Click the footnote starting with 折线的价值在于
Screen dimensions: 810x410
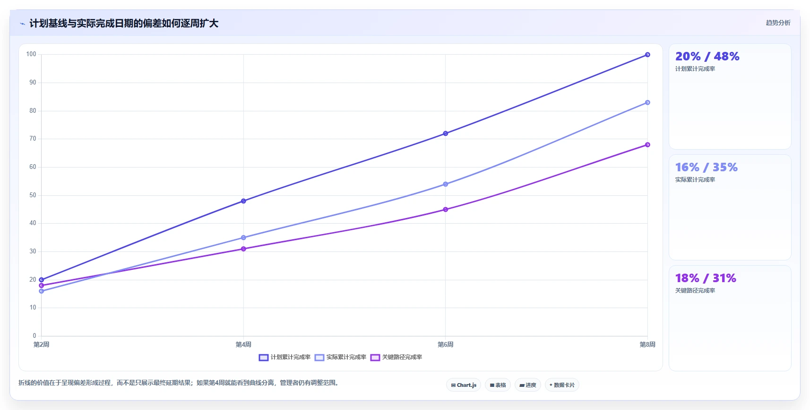point(179,383)
